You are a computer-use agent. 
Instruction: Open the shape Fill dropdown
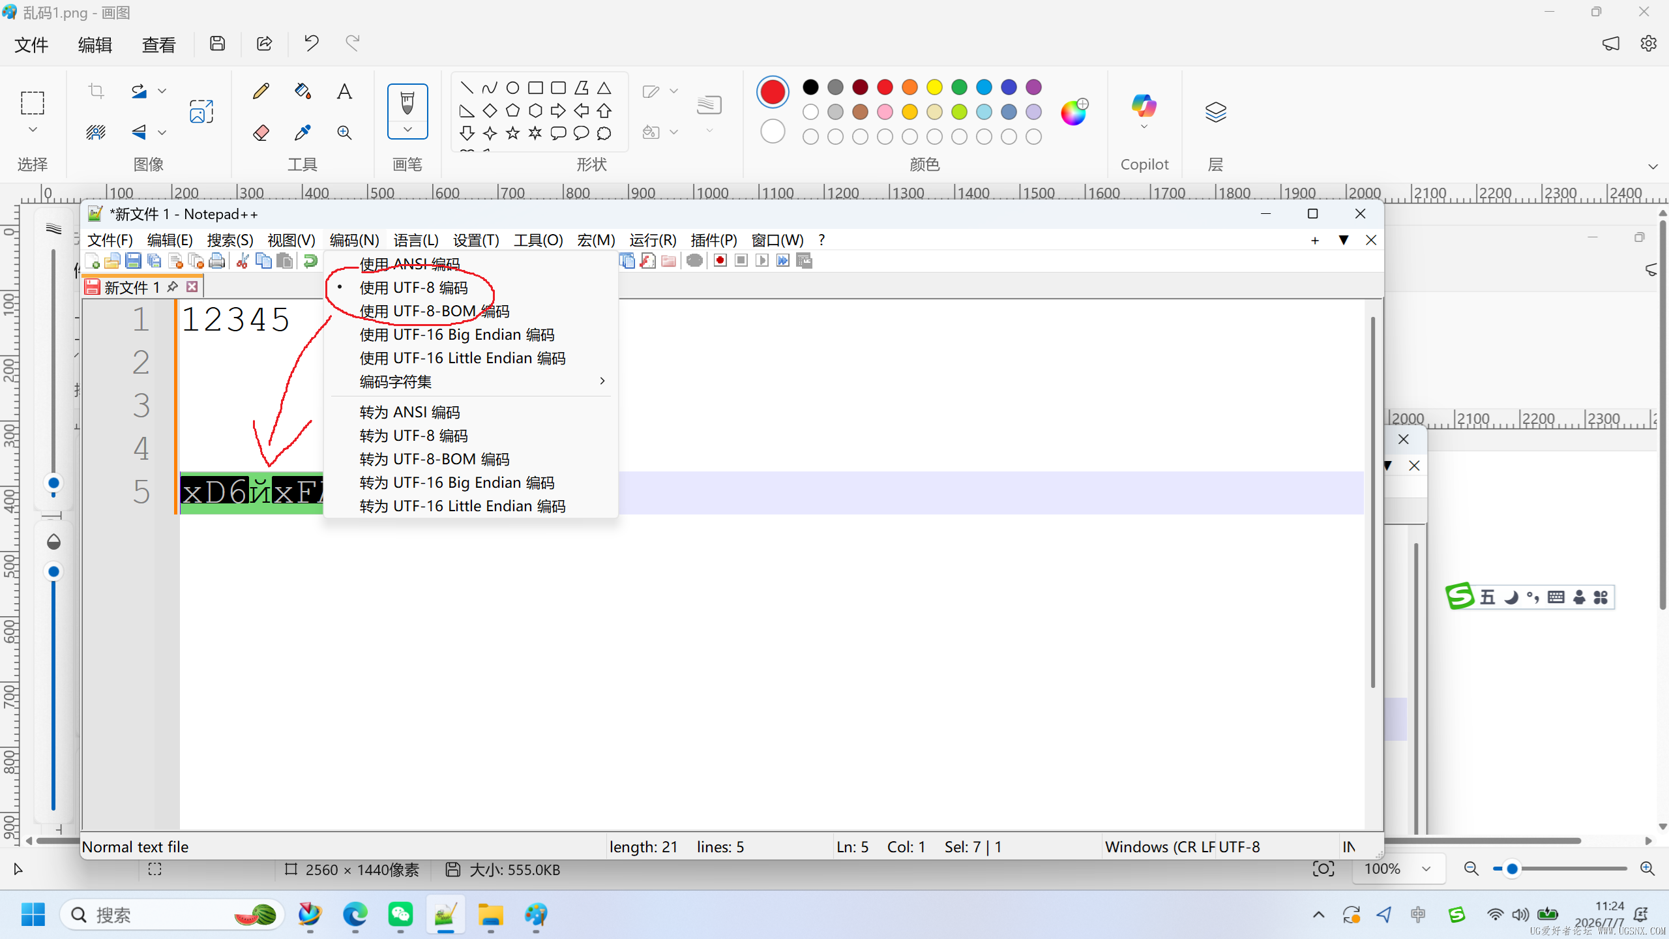pyautogui.click(x=674, y=132)
